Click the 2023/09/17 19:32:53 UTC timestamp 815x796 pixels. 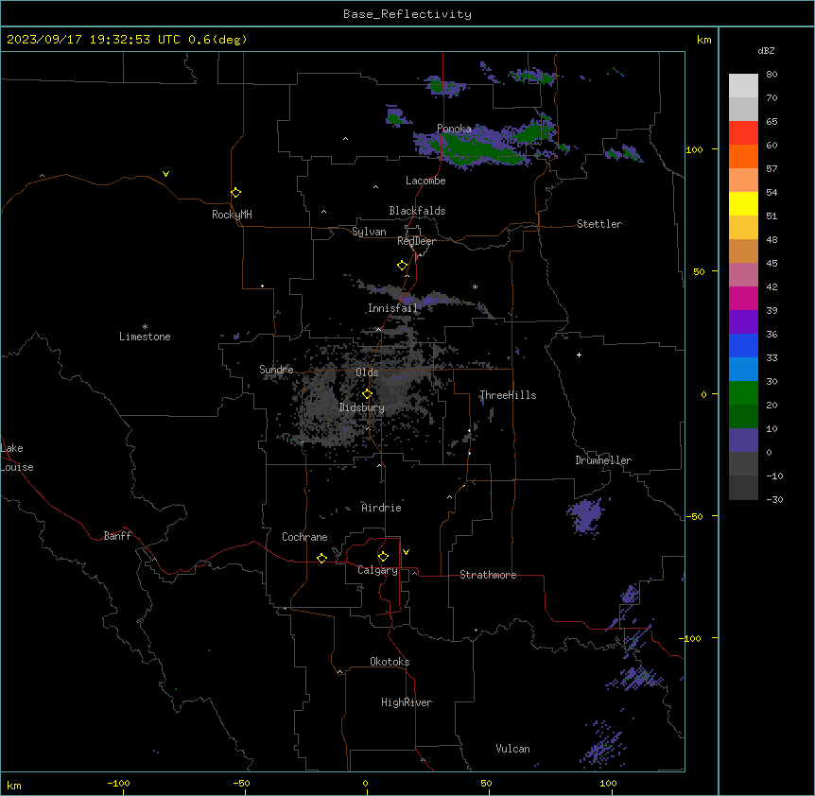coord(94,40)
